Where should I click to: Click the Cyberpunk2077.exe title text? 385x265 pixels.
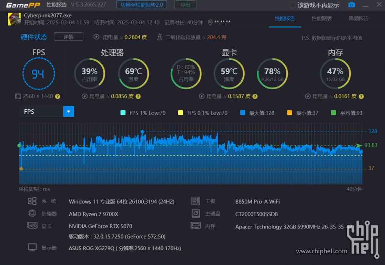tap(48, 15)
